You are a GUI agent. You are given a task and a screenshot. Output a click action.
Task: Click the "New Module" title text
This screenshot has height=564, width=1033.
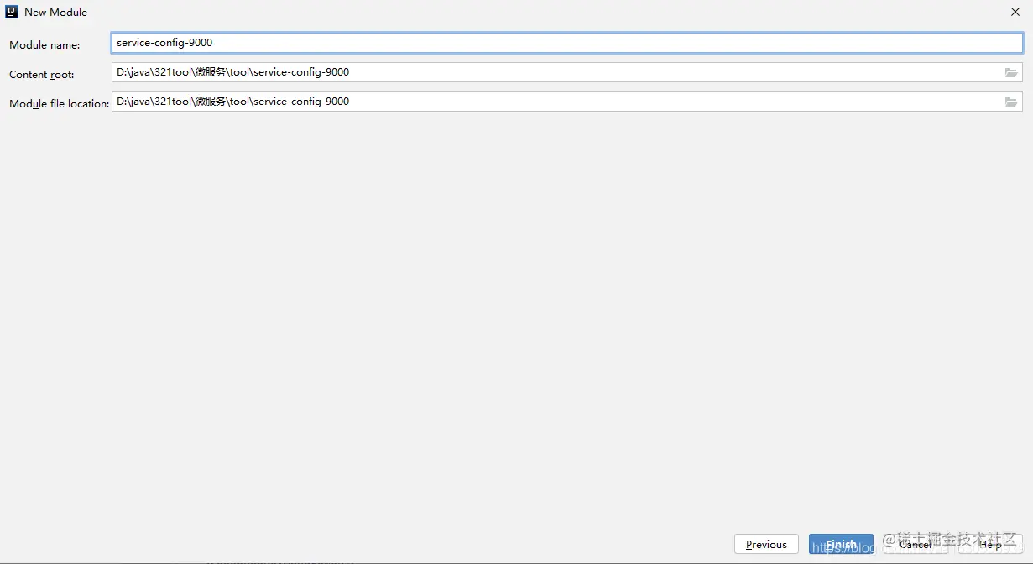click(55, 12)
